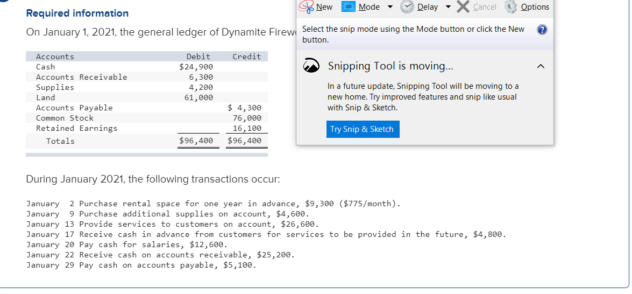Click the credit total $96,400
This screenshot has width=632, height=294.
[245, 141]
